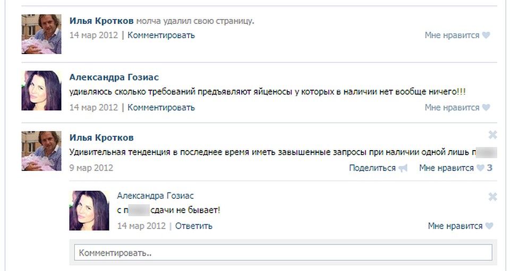Open Александра Гозиас's avatar in the second post
Screen dimensions: 510x271
pos(41,91)
